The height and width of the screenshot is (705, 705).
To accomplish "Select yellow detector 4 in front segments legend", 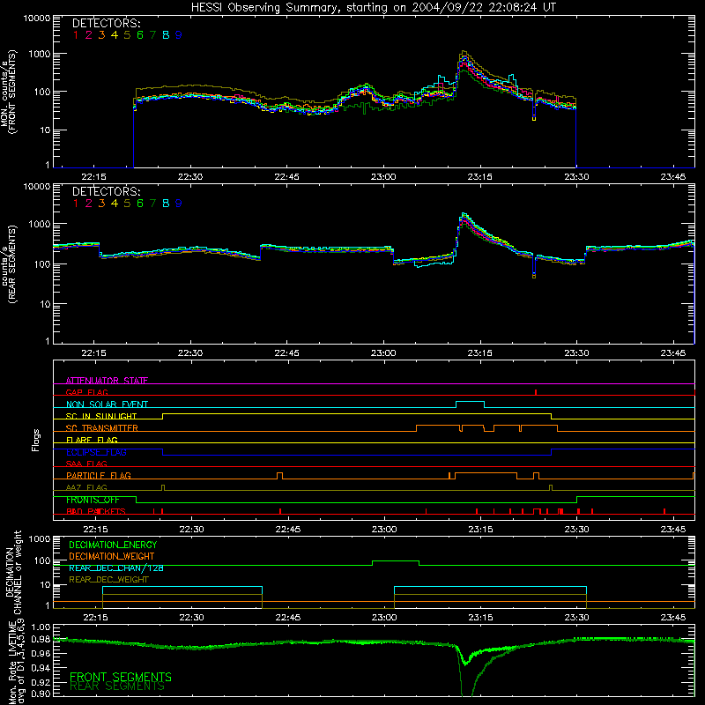I will point(115,35).
